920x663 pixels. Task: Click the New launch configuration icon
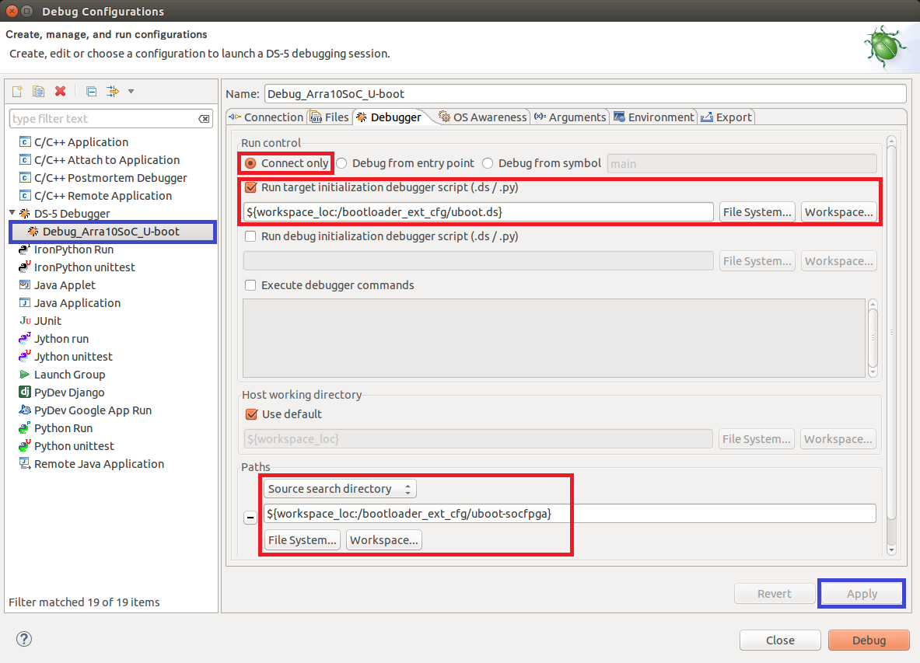pos(17,92)
